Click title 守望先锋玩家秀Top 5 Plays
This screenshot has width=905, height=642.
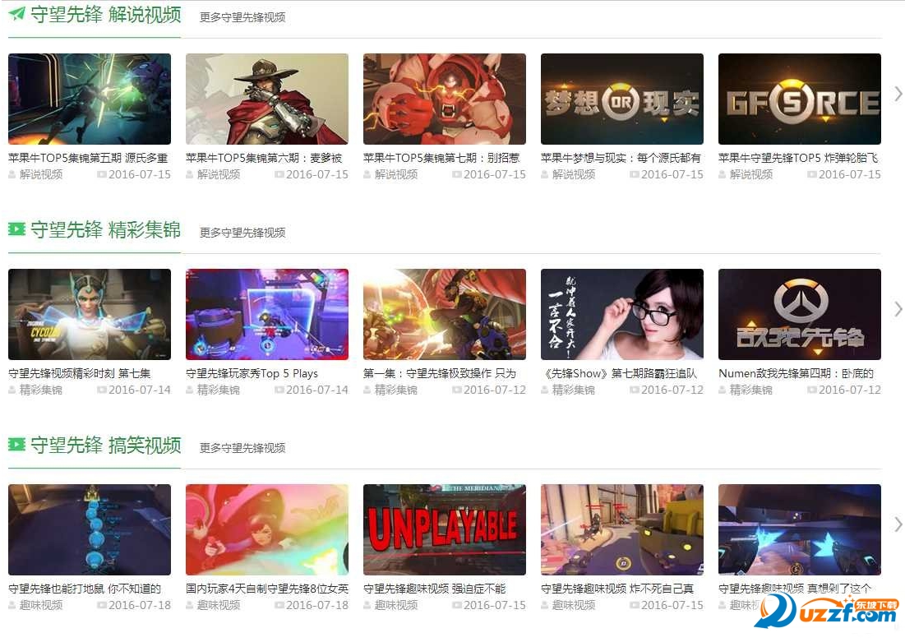pyautogui.click(x=252, y=373)
